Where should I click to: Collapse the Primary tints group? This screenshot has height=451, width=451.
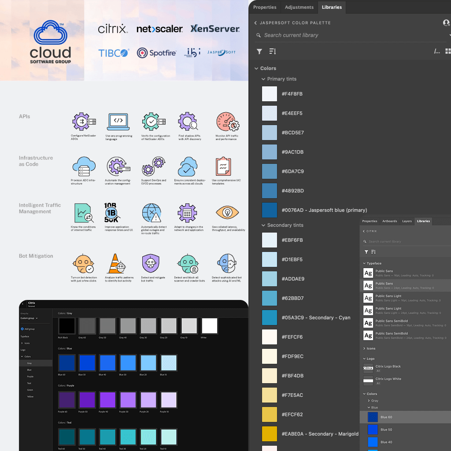coord(263,79)
